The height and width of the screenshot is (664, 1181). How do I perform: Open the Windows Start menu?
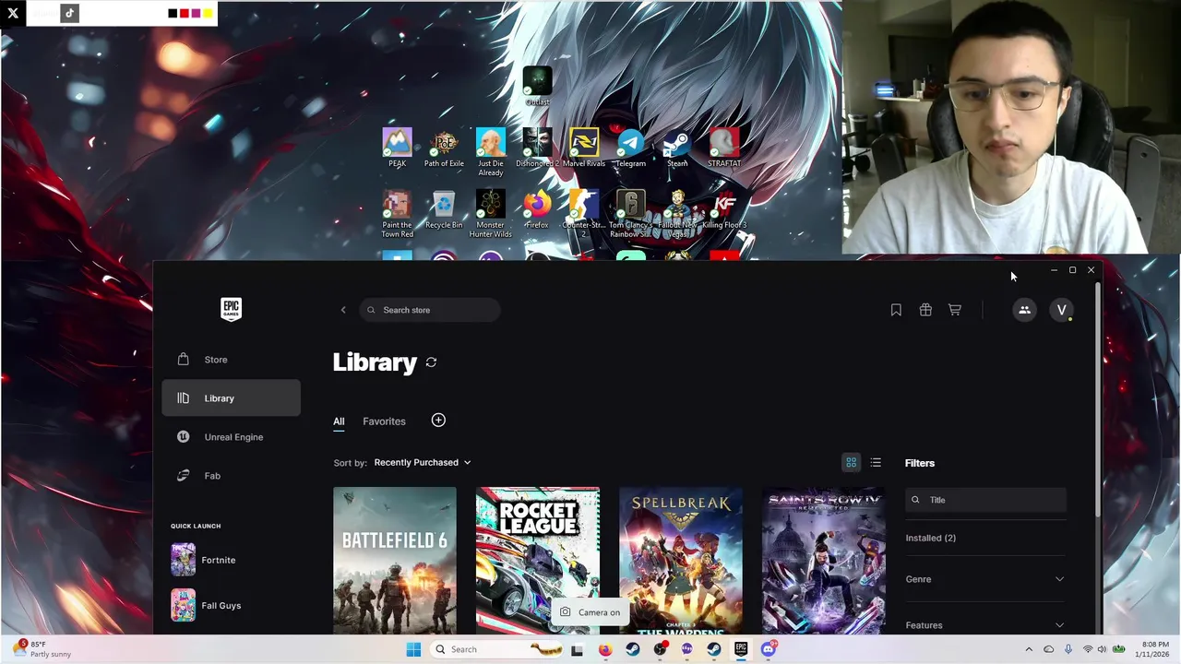pos(413,649)
